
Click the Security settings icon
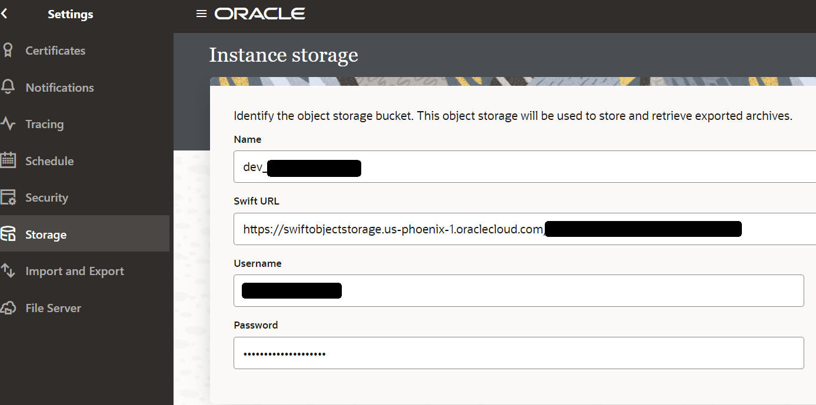[x=8, y=198]
